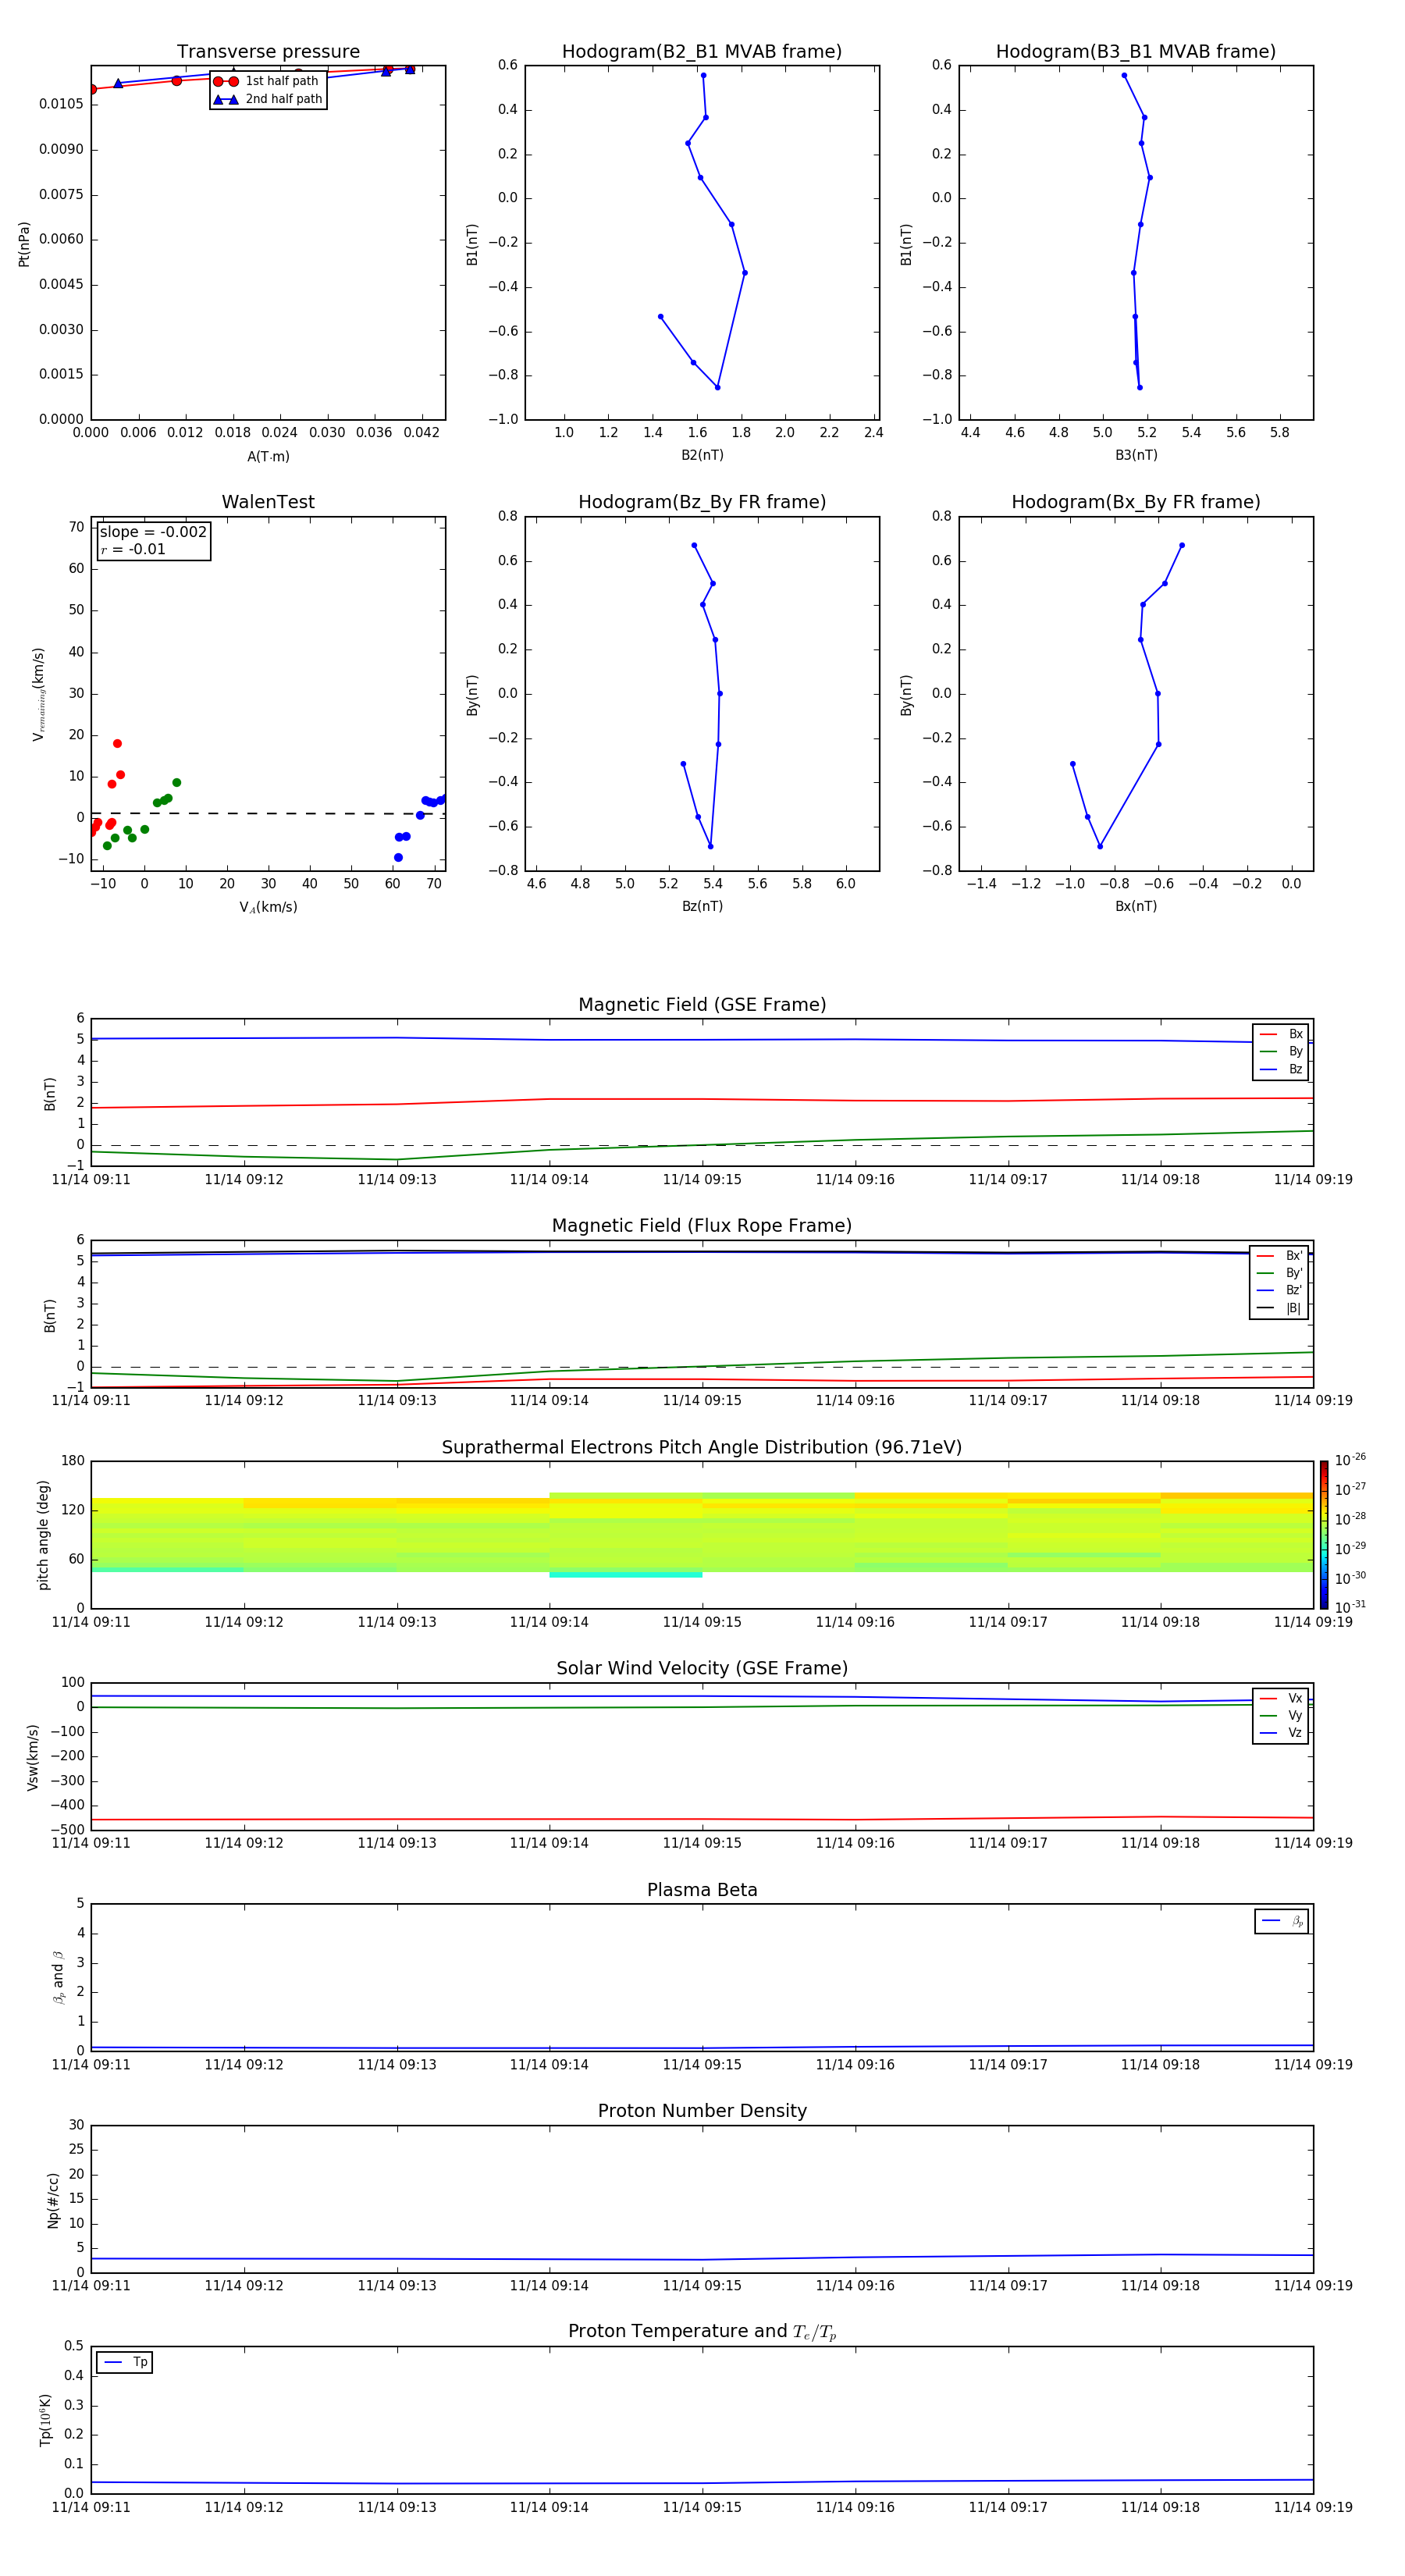This screenshot has width=1405, height=2576.
Task: Click the 'A(T·m)' x-axis label
Action: coord(268,457)
